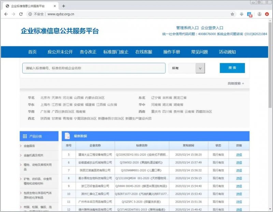Filter by 新疆生产建设兵团 region
This screenshot has width=273, height=212.
pyautogui.click(x=139, y=119)
